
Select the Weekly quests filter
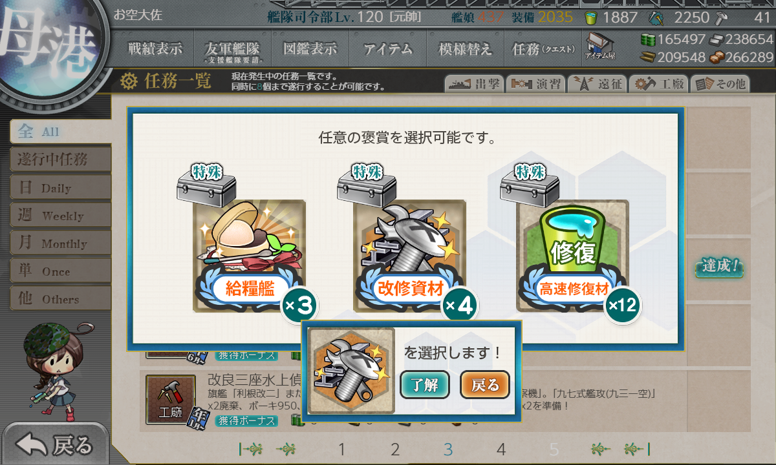point(60,216)
